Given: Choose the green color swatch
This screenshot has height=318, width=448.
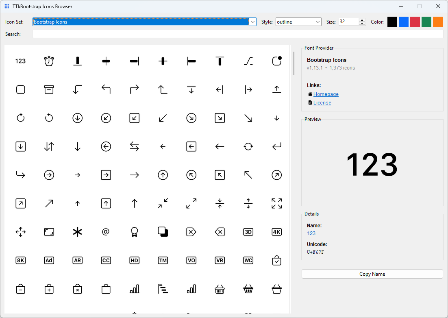Looking at the screenshot, I should [426, 22].
